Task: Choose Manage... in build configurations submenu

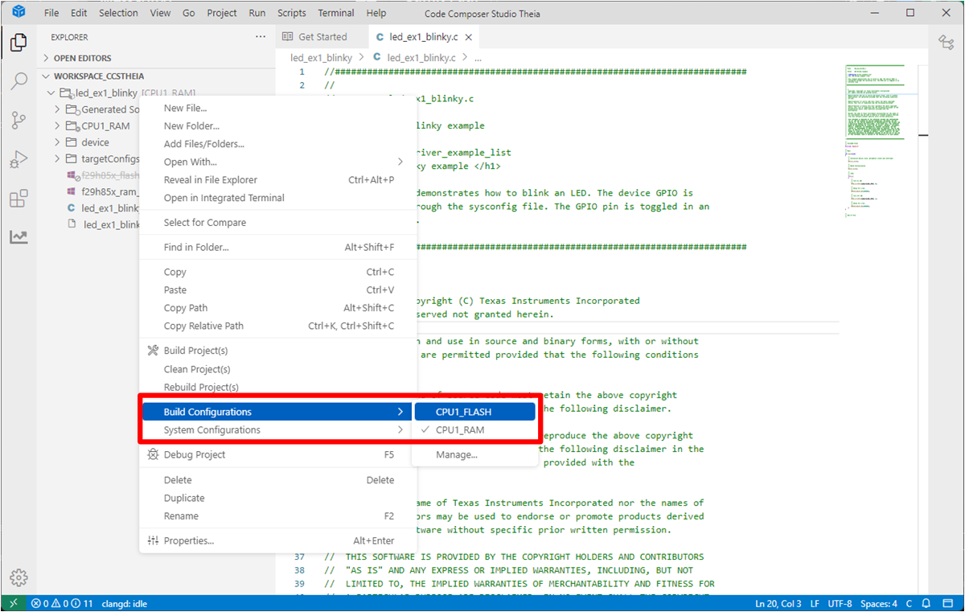Action: (x=456, y=455)
